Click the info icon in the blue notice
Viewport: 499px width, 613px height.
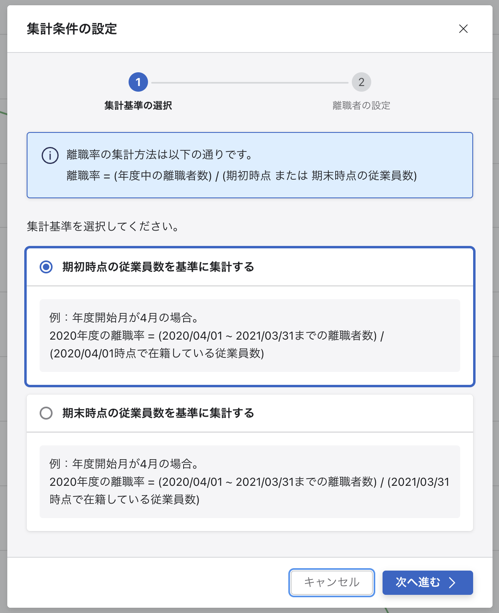coord(50,155)
